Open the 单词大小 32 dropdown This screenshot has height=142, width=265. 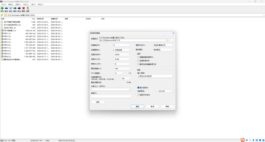click(x=122, y=64)
